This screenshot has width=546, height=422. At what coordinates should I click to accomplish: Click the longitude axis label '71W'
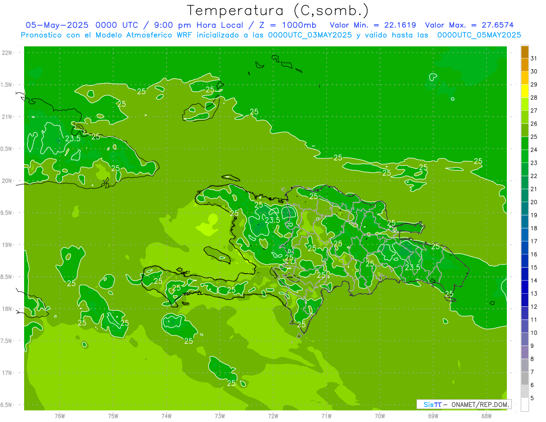point(326,415)
